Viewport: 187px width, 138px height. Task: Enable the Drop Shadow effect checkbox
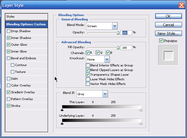tap(8, 31)
